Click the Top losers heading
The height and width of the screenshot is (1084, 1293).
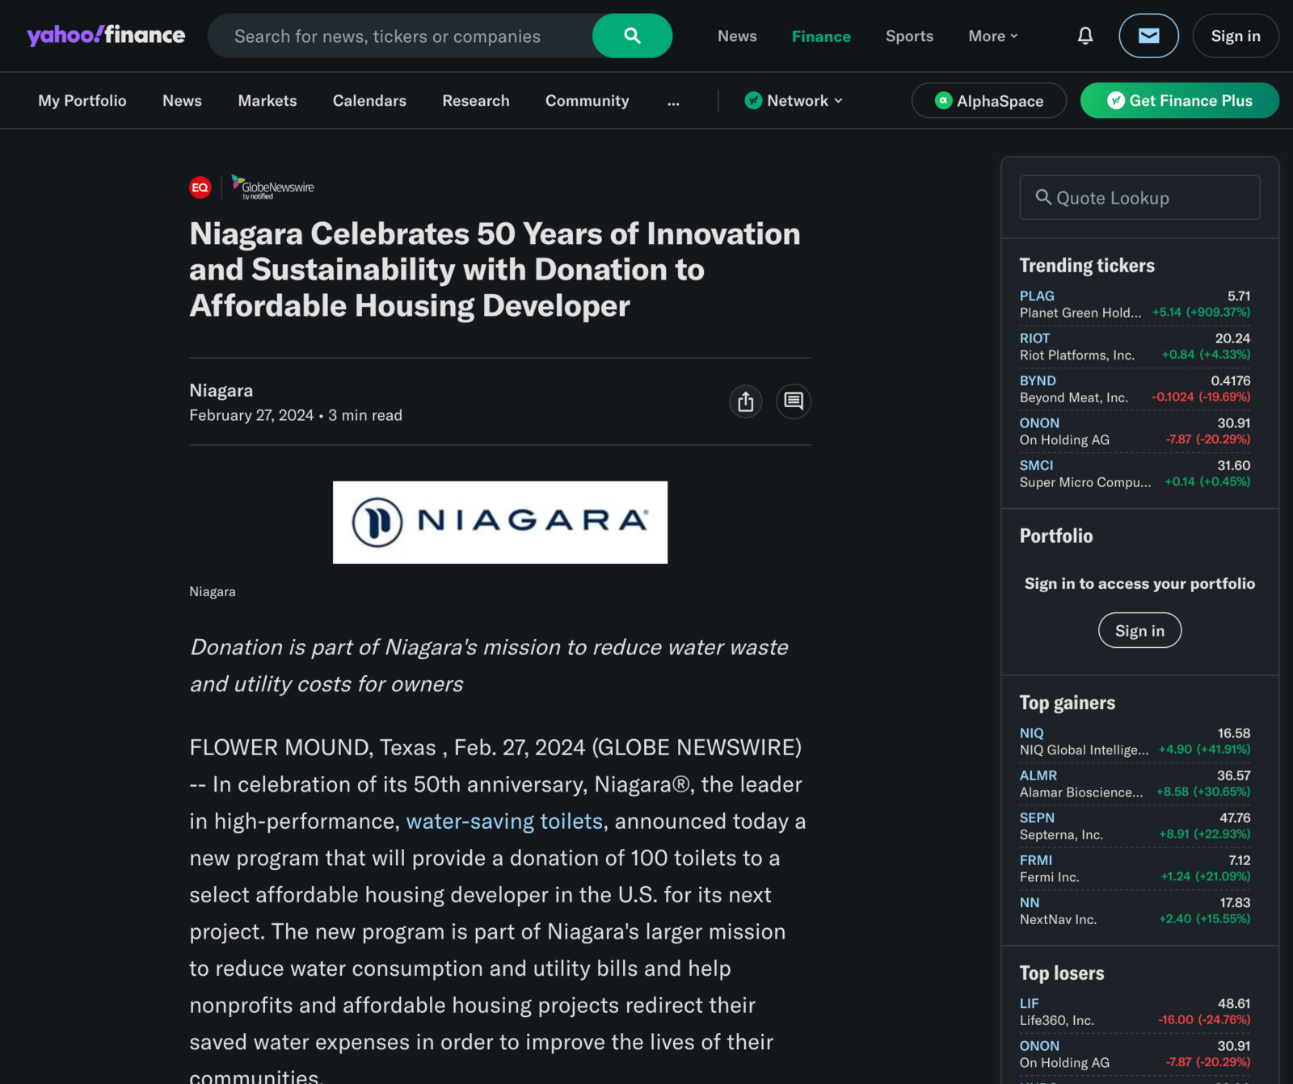tap(1062, 973)
